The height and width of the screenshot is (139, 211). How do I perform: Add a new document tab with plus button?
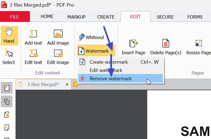tap(76, 84)
